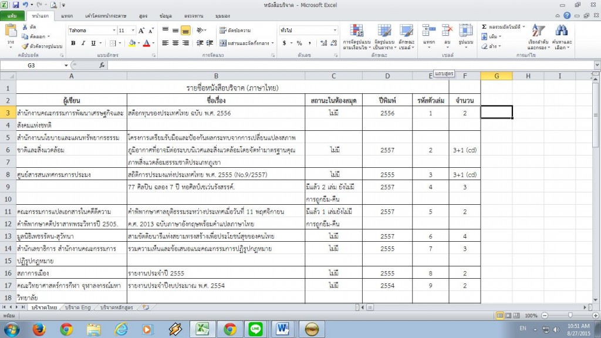The height and width of the screenshot is (338, 601).
Task: Click the increase indent icon
Action: (x=210, y=43)
